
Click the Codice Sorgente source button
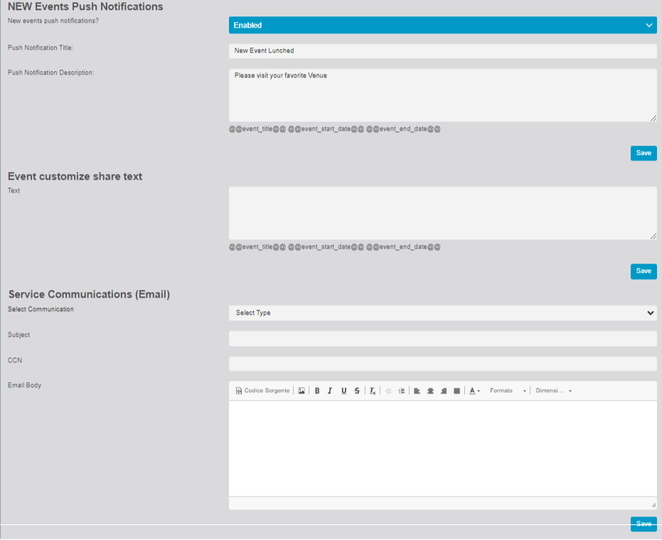[x=262, y=391]
